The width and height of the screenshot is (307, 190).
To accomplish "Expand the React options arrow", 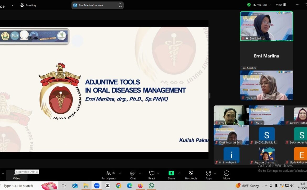I will 158,173.
